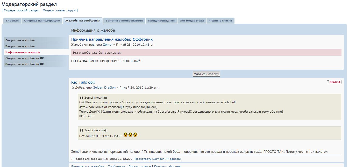
Task: Click the Модераторский раздел page heading
Action: (x=29, y=4)
